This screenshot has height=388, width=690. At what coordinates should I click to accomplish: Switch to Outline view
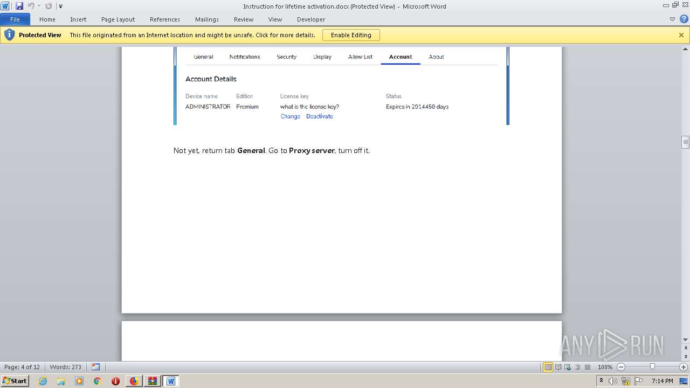point(577,367)
